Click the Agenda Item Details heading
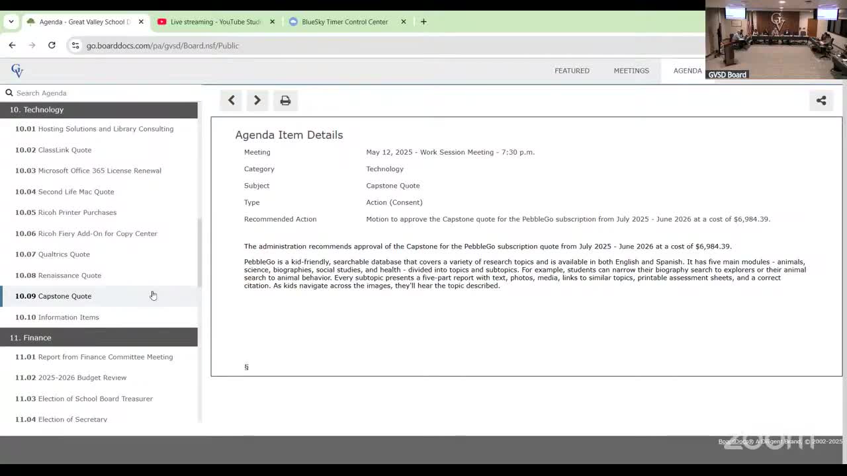The image size is (847, 476). (x=289, y=135)
